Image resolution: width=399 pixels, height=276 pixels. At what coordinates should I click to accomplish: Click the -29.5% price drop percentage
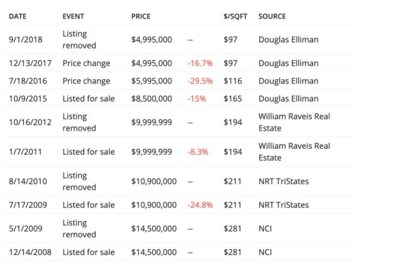pos(200,81)
